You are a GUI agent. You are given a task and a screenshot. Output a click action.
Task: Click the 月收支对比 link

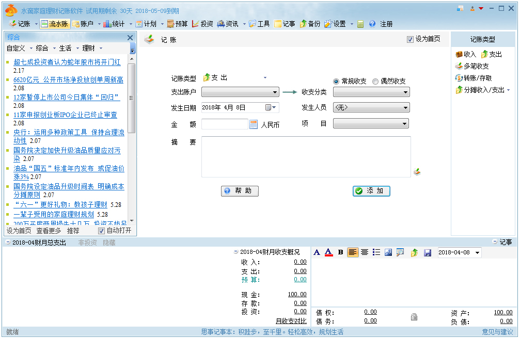tap(291, 321)
